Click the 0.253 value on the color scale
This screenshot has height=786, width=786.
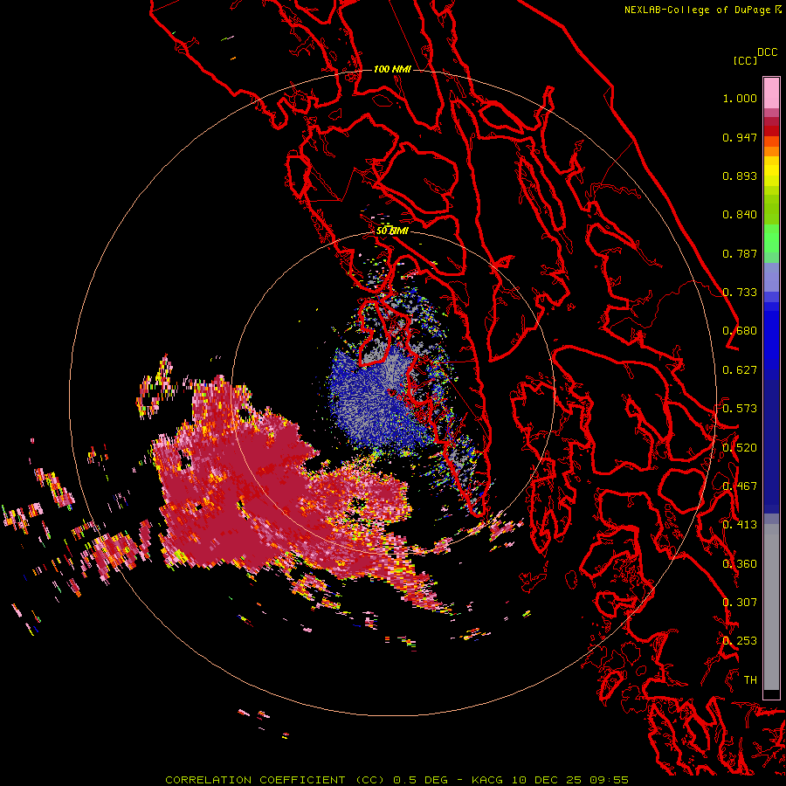pos(740,641)
